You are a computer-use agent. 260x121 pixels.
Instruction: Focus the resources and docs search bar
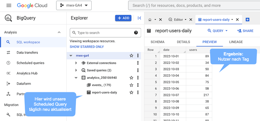tap(194, 6)
